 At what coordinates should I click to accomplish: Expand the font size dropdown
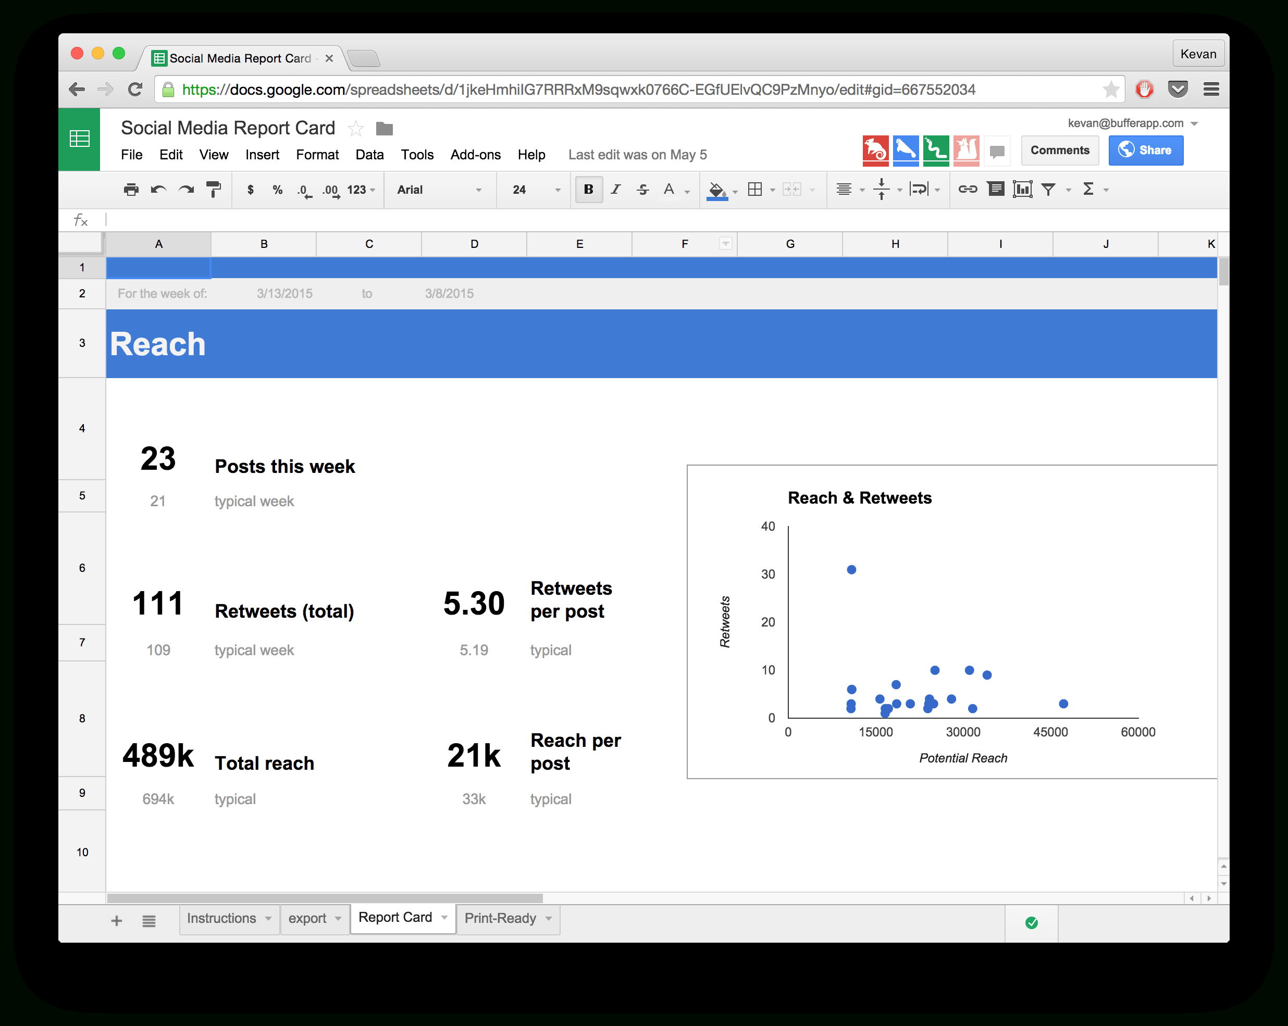pyautogui.click(x=559, y=191)
